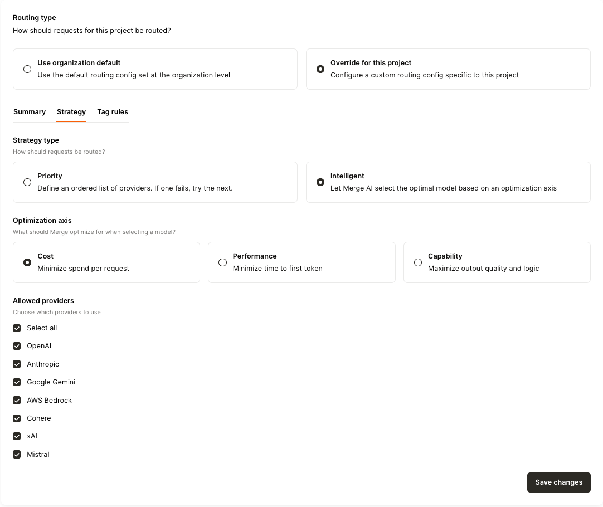Select Performance as the optimization axis
603x507 pixels.
pos(222,262)
